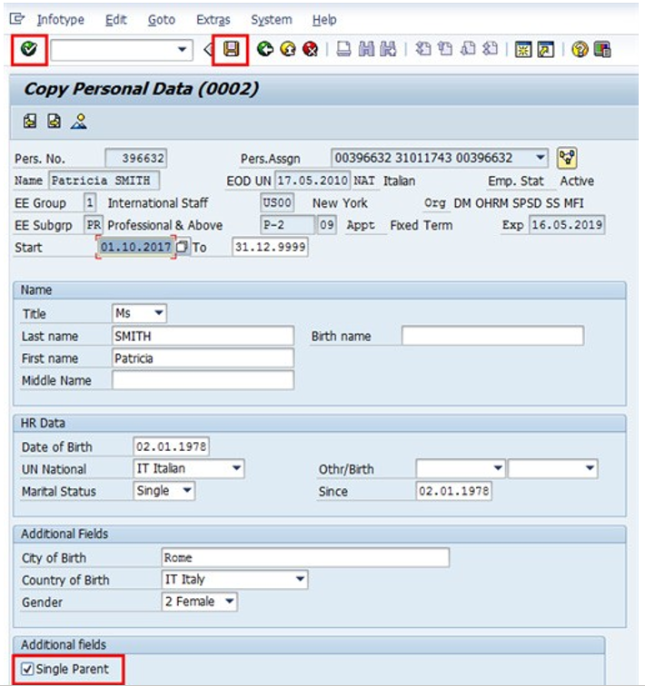Viewport: 645px width, 686px height.
Task: Click the Start date field 01.10.2017
Action: point(135,247)
